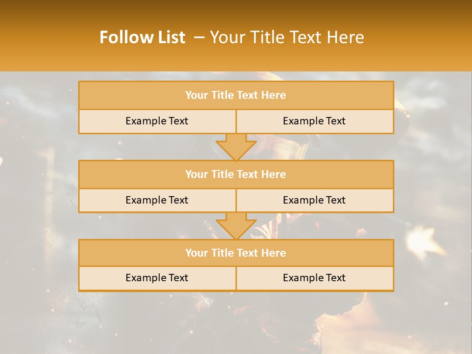
Task: Select the second block's "Your Title Text Here" bar
Action: tap(236, 174)
